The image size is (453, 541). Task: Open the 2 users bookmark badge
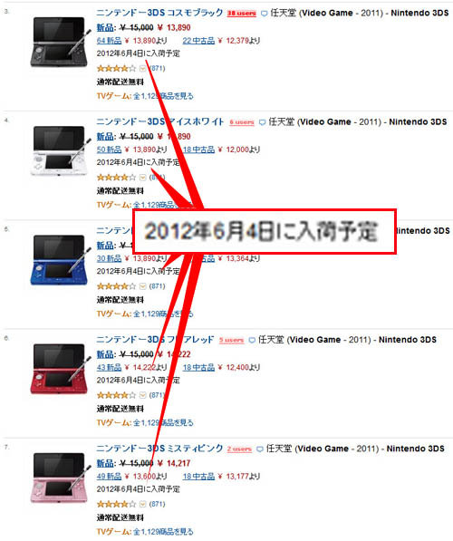[x=239, y=449]
